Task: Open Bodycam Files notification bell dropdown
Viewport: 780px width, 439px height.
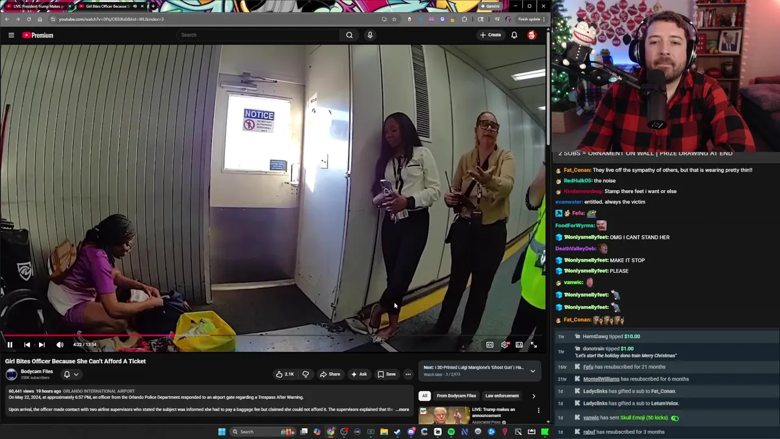Action: click(71, 374)
